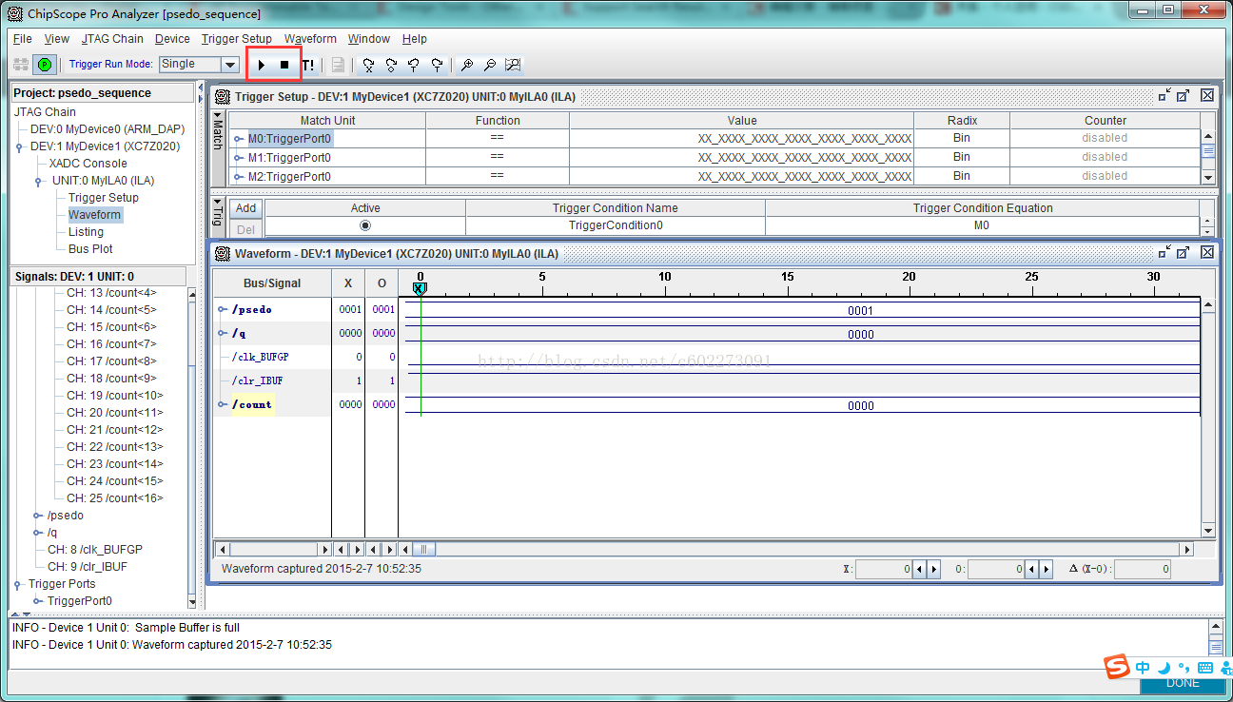Click the Trigger Immediate T! icon
The image size is (1233, 702).
coord(308,66)
